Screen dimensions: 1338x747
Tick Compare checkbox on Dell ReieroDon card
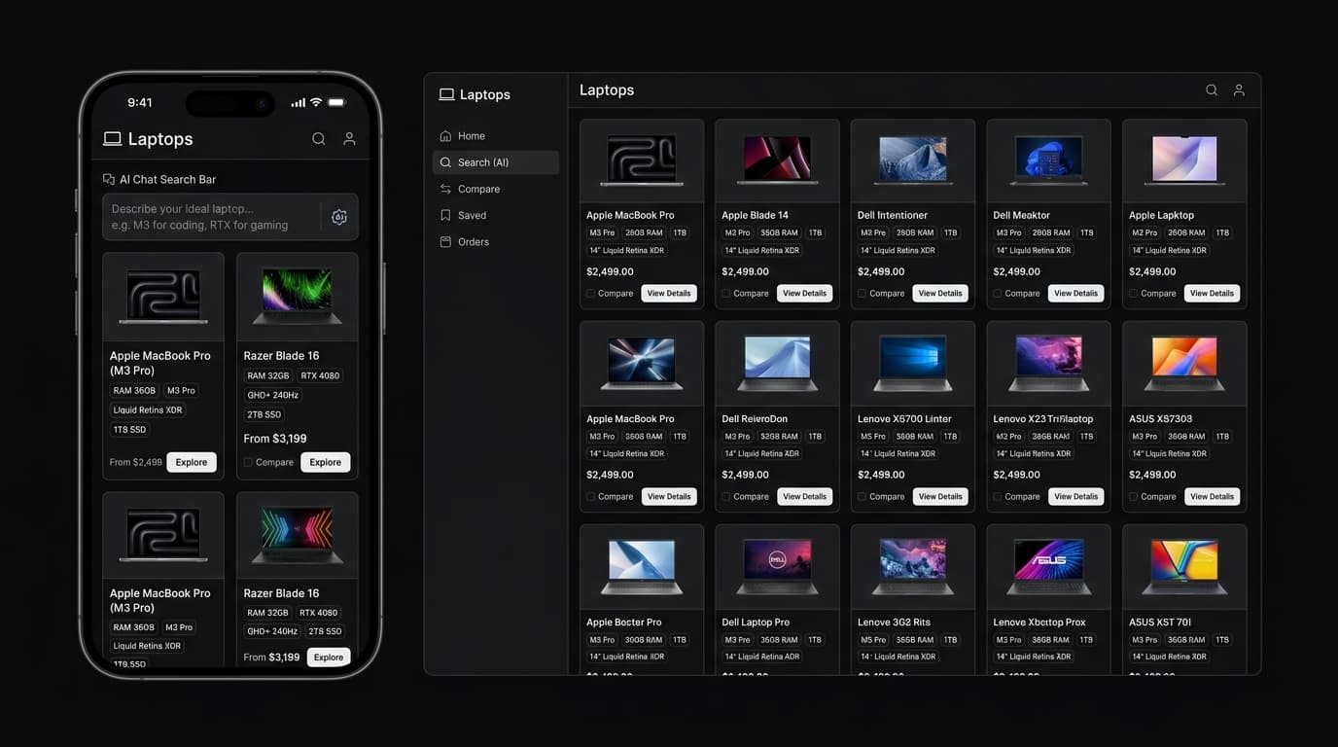(x=726, y=496)
